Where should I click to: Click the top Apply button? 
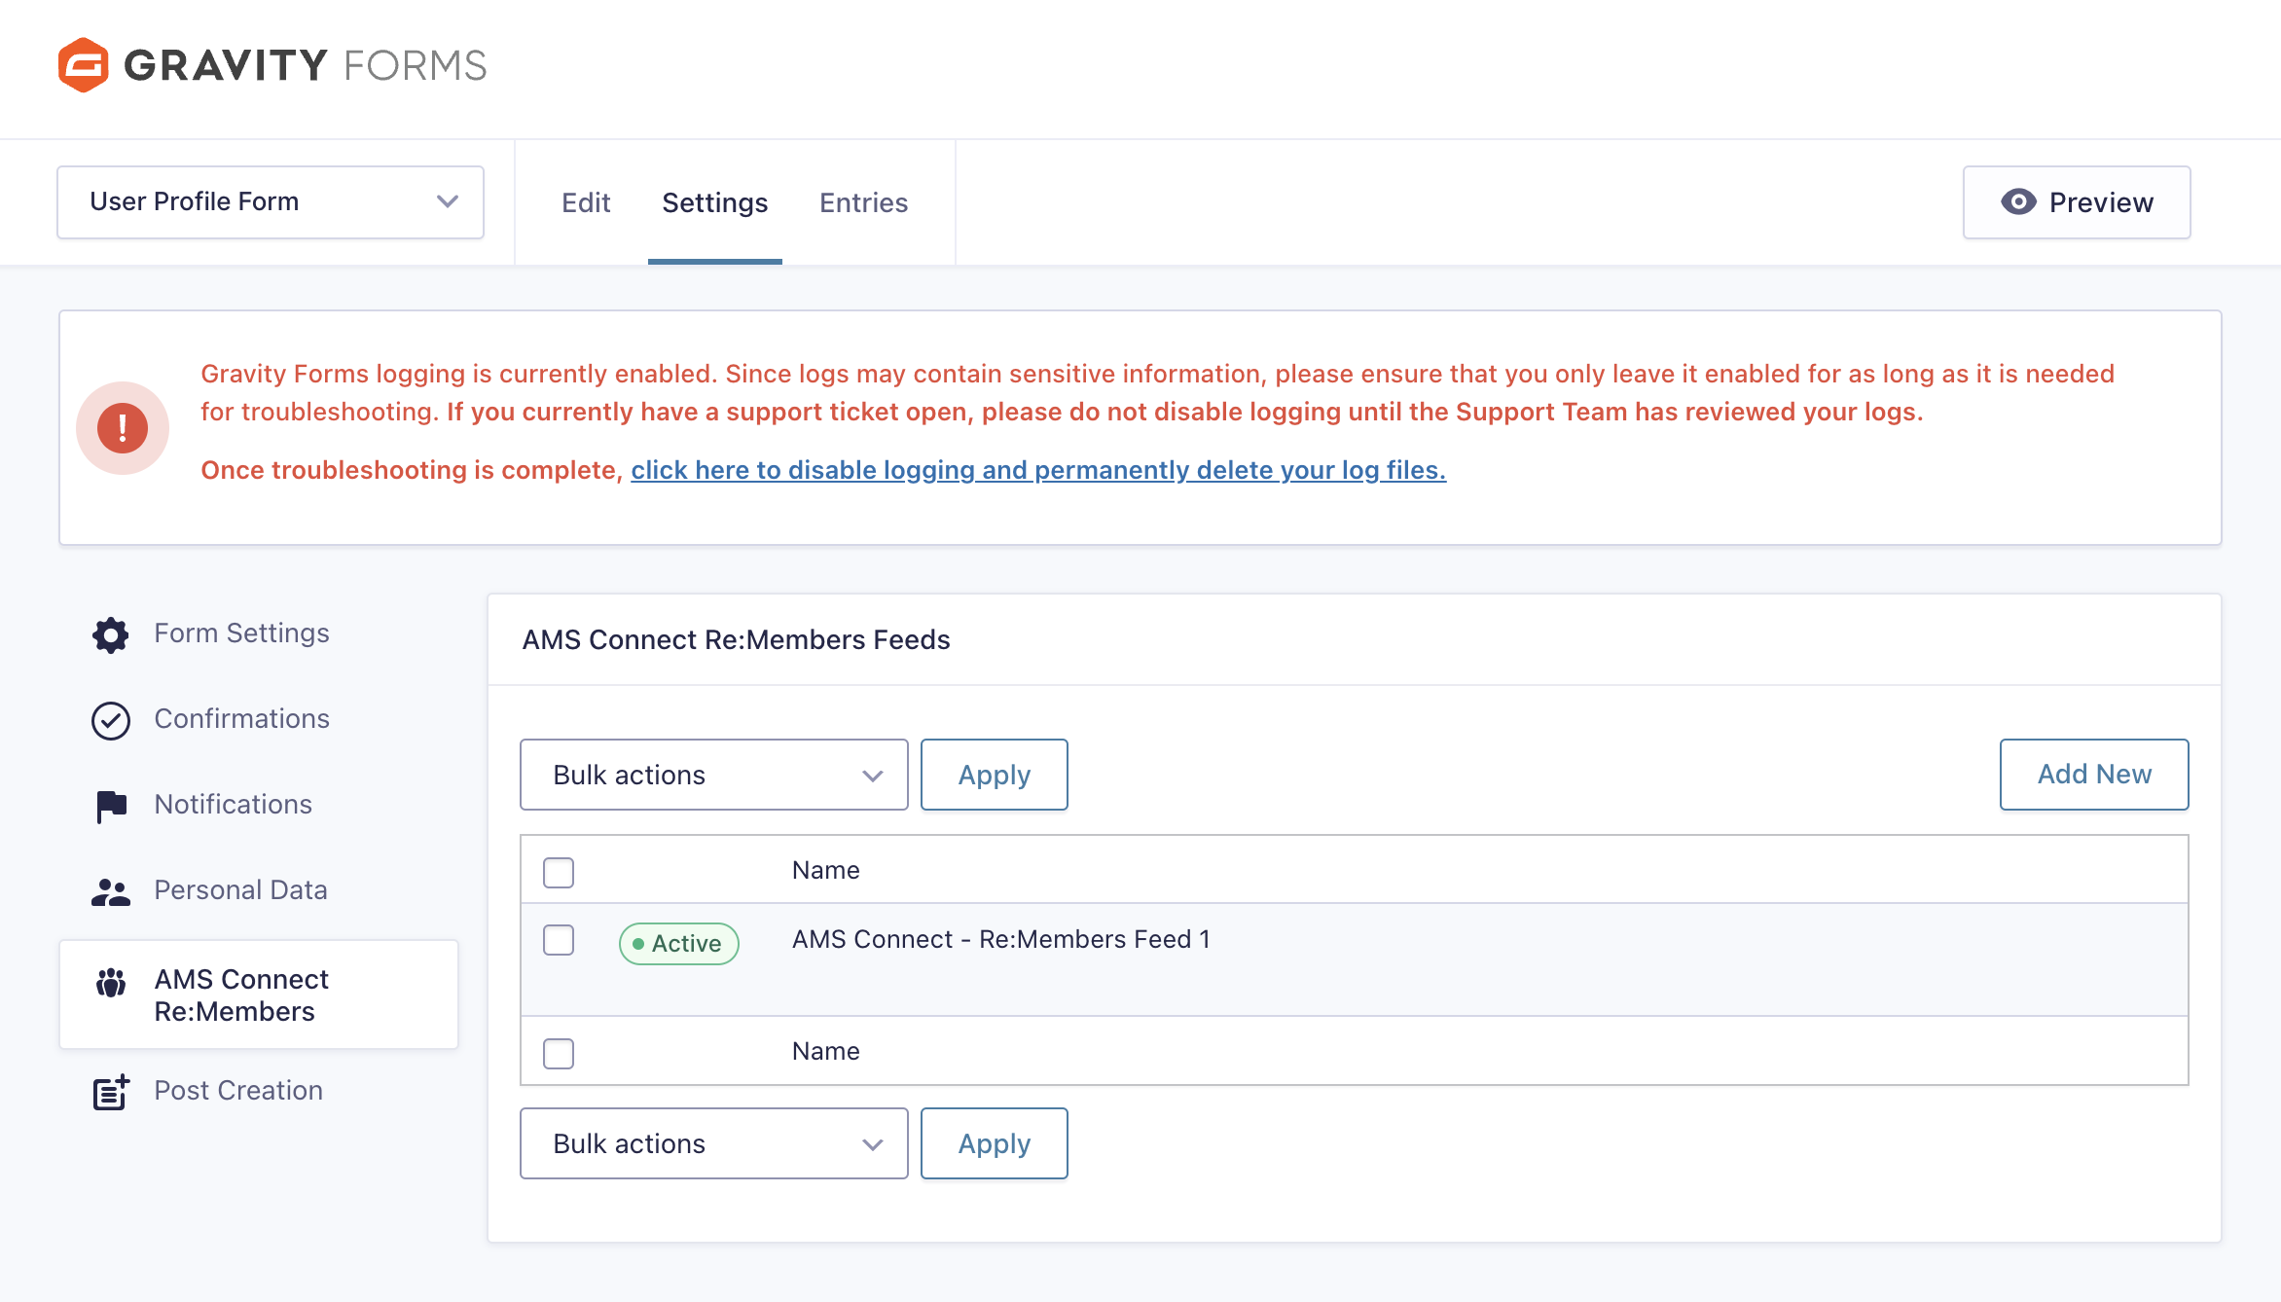[x=995, y=775]
